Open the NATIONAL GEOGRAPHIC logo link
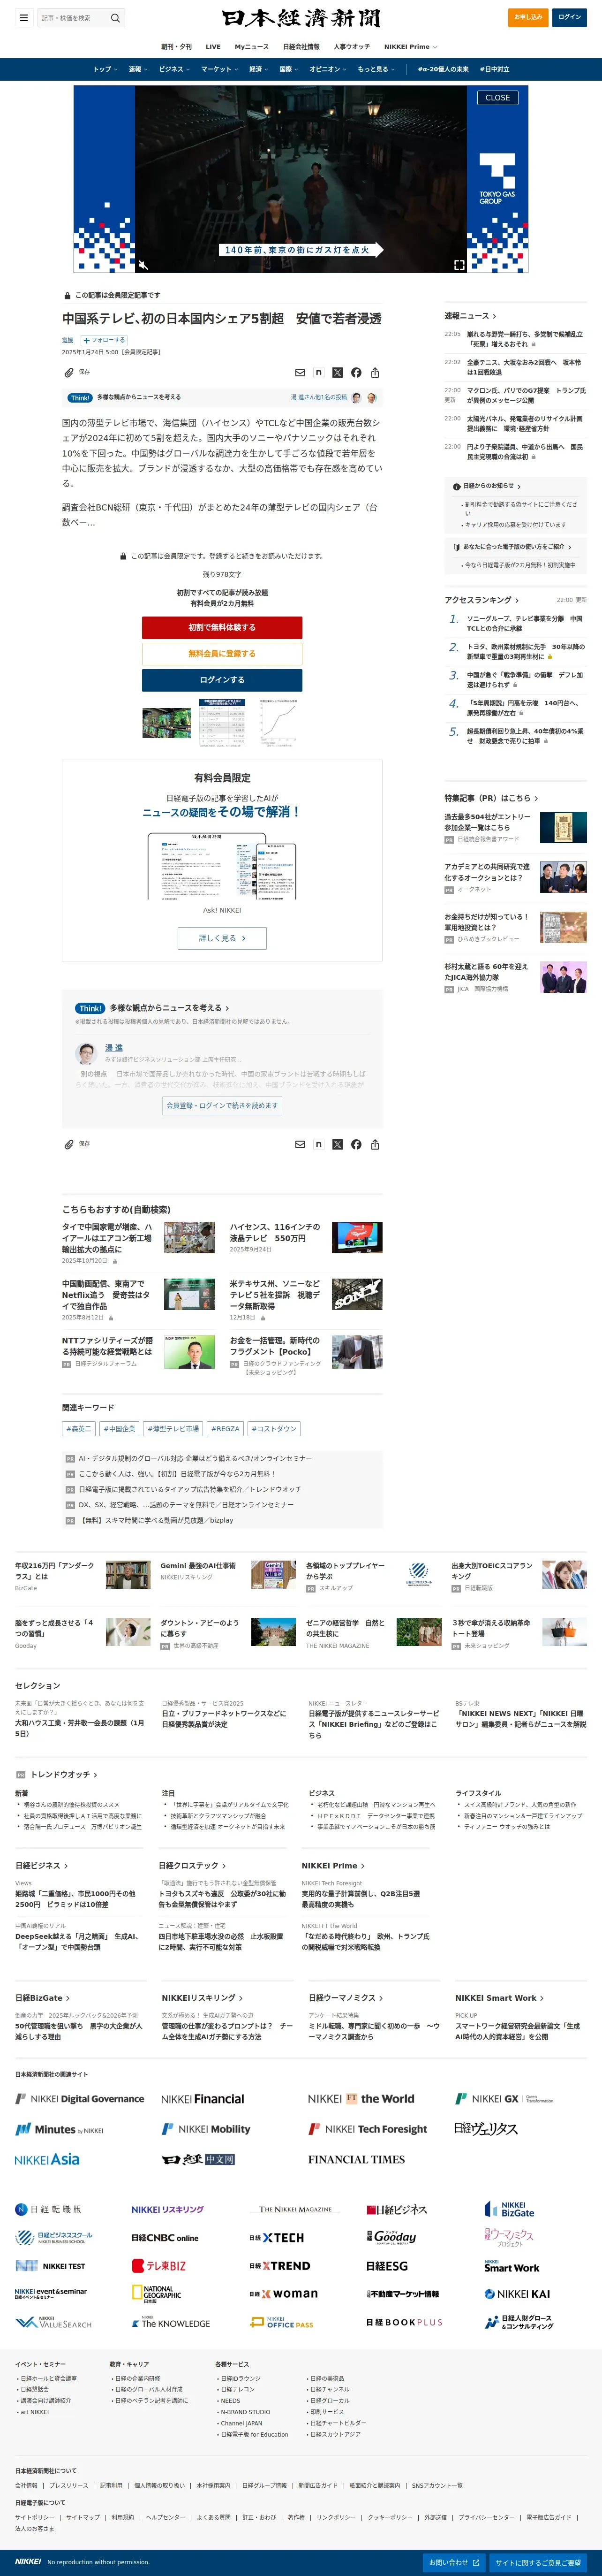 [157, 2293]
